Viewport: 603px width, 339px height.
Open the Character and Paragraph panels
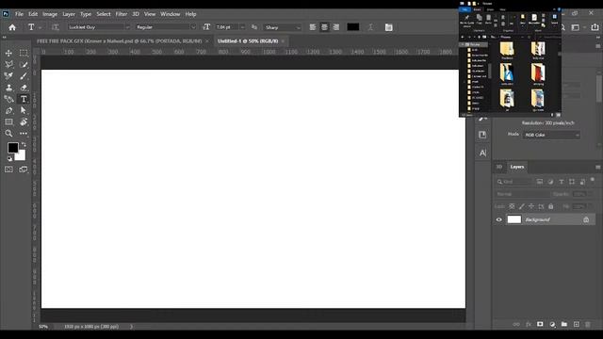[x=389, y=27]
